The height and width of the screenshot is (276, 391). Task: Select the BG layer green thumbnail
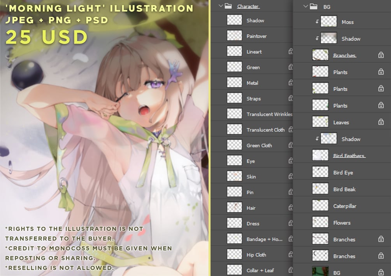[x=320, y=271]
